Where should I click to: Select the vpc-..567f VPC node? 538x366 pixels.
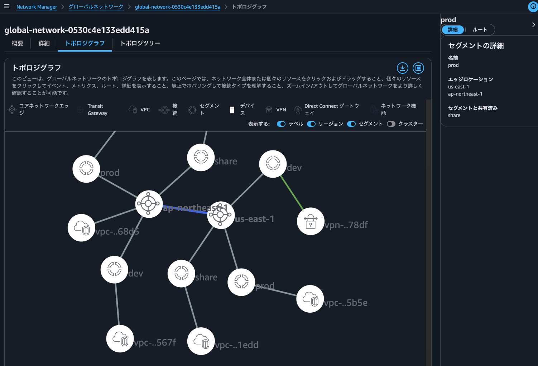(x=120, y=338)
